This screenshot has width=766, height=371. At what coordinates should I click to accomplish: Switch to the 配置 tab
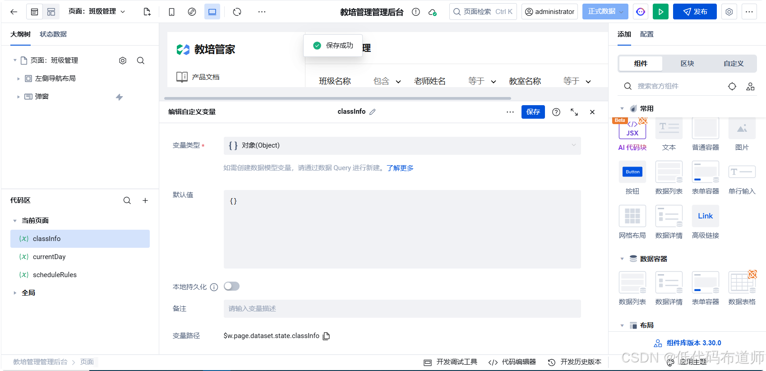click(646, 34)
